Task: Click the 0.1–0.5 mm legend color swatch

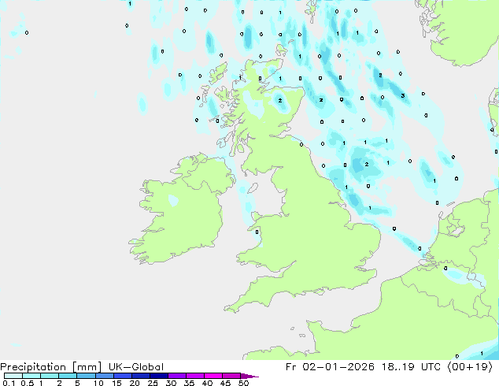Action: 13,376
